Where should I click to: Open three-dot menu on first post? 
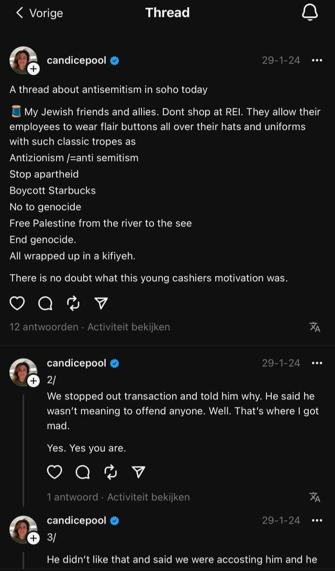317,61
